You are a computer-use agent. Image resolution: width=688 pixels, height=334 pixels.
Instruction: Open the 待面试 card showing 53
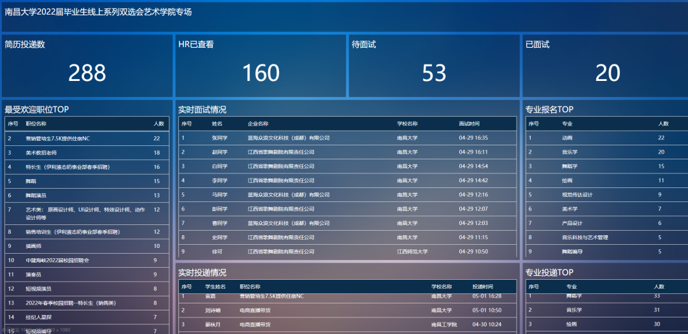[434, 66]
